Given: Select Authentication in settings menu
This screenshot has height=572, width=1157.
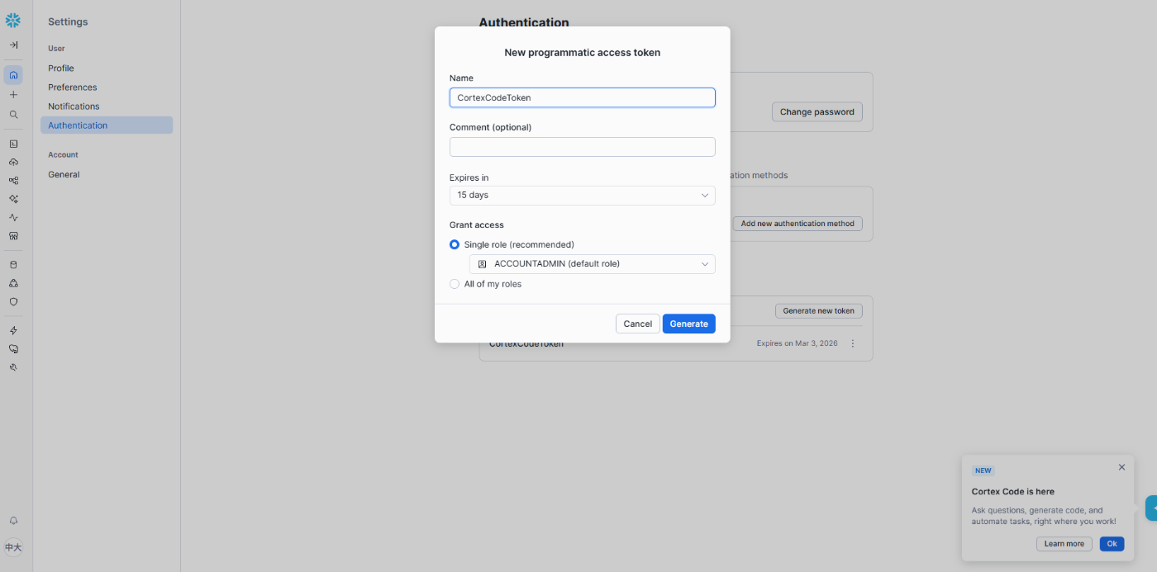Looking at the screenshot, I should pos(107,125).
